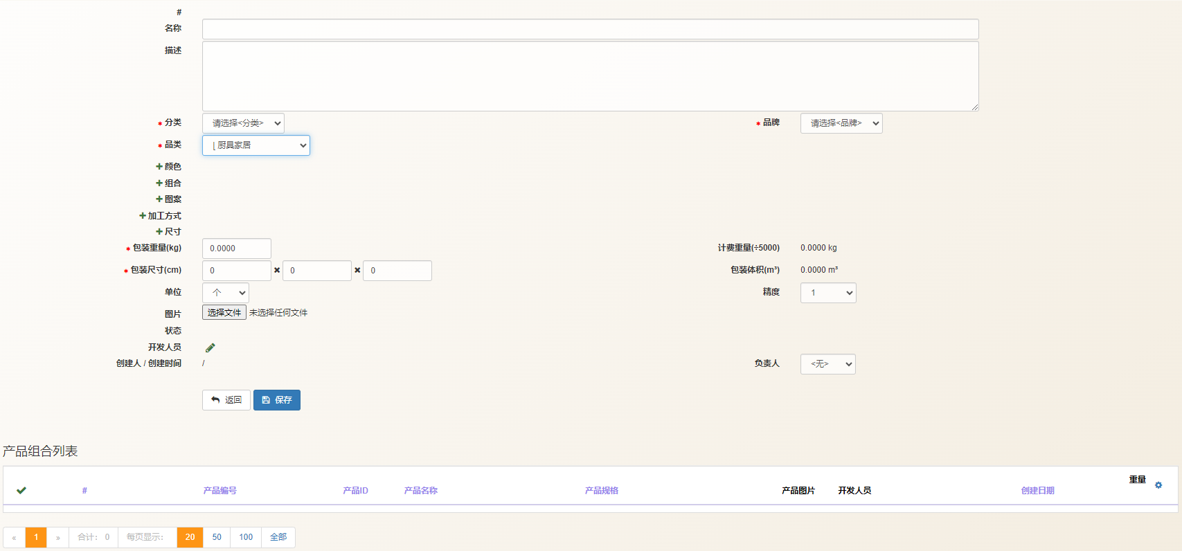Click the plus icon beside 颜色
The height and width of the screenshot is (551, 1182).
coord(159,167)
